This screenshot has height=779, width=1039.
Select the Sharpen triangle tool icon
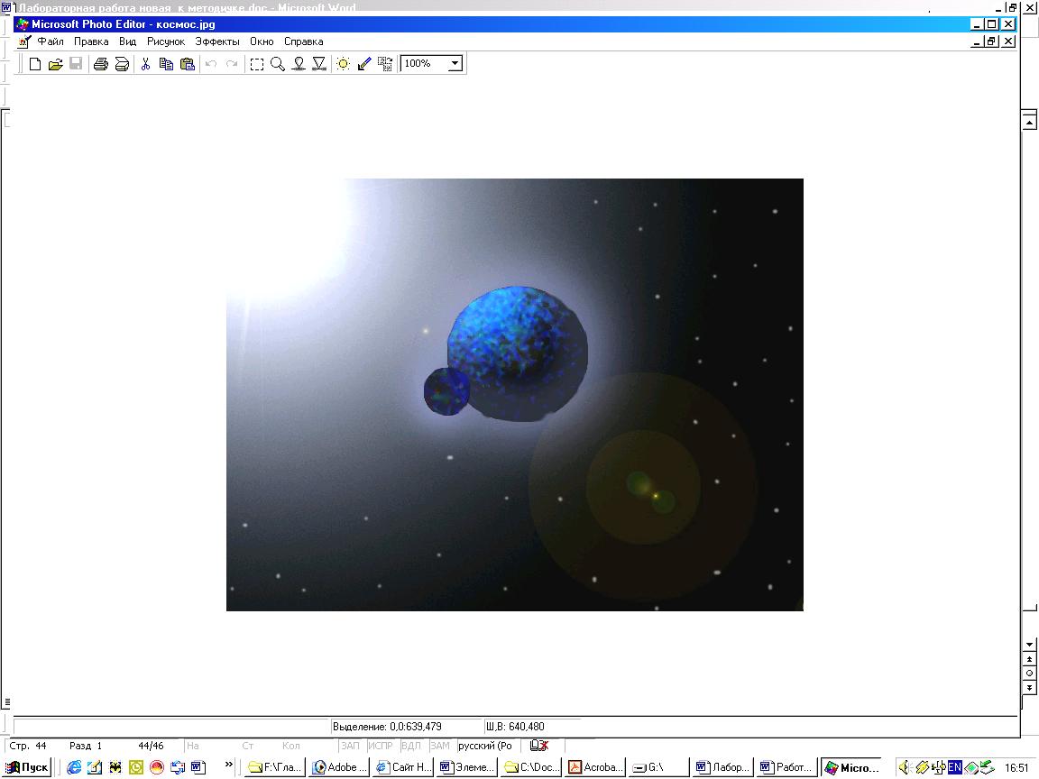pyautogui.click(x=319, y=64)
